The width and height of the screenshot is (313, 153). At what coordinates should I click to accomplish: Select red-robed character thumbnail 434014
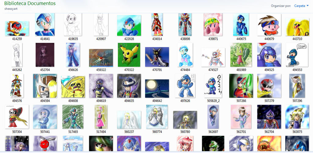coord(157,24)
